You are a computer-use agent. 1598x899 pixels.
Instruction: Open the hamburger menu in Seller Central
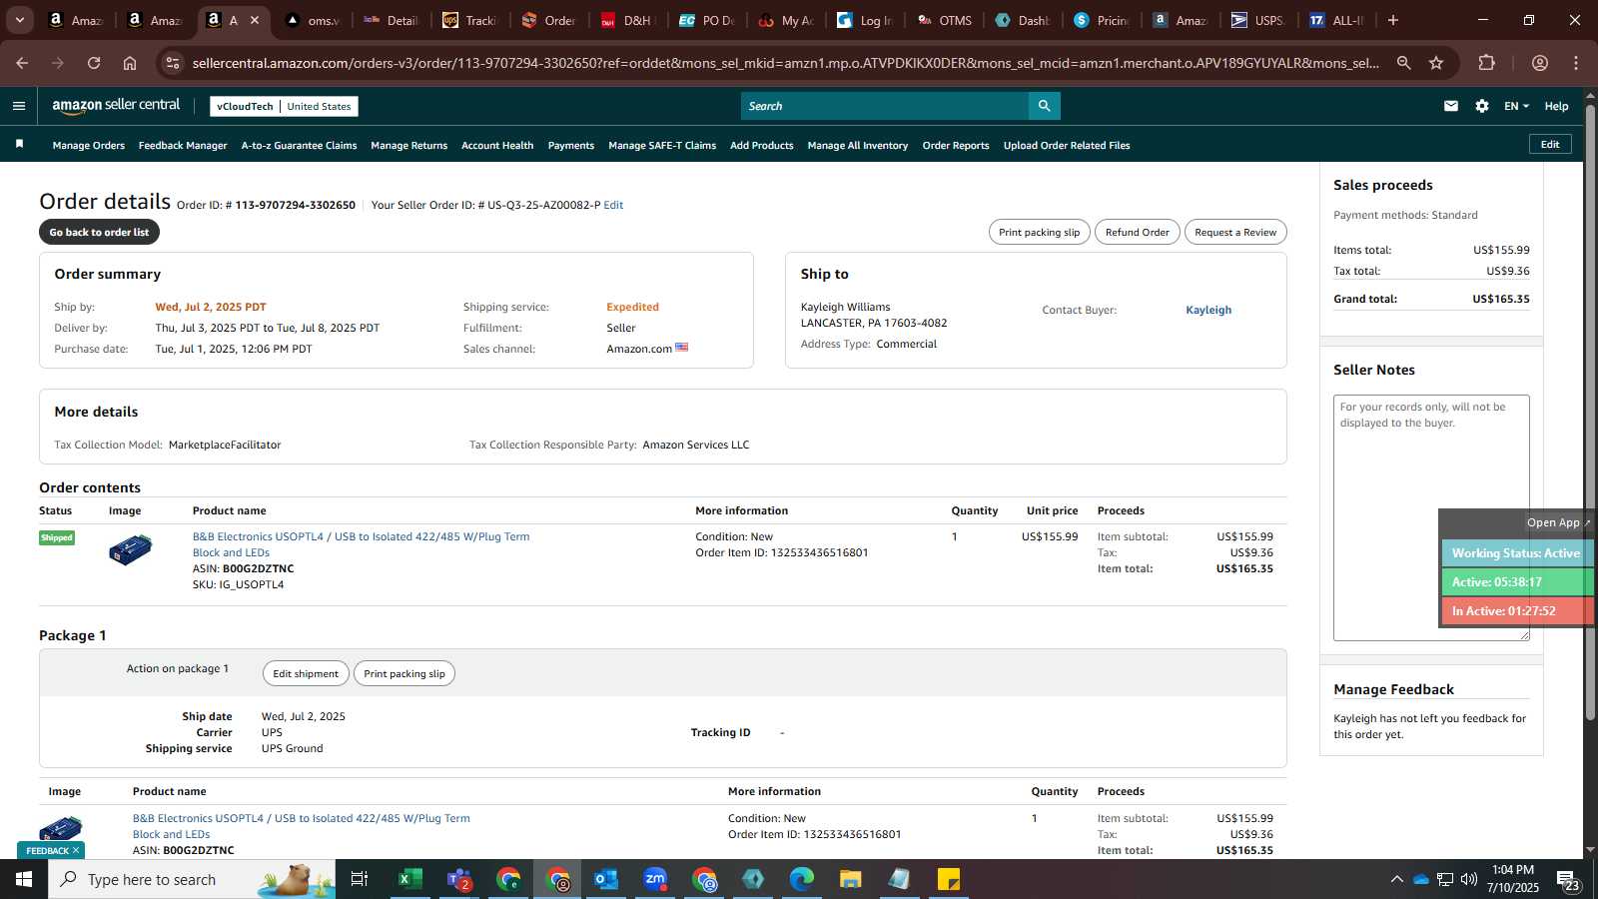coord(19,106)
